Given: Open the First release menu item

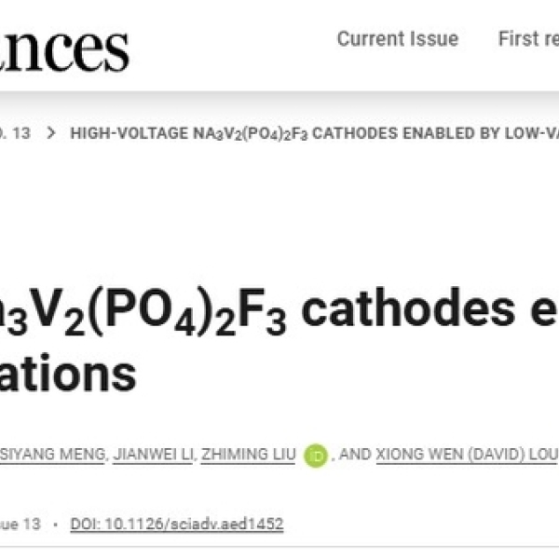Looking at the screenshot, I should [528, 39].
